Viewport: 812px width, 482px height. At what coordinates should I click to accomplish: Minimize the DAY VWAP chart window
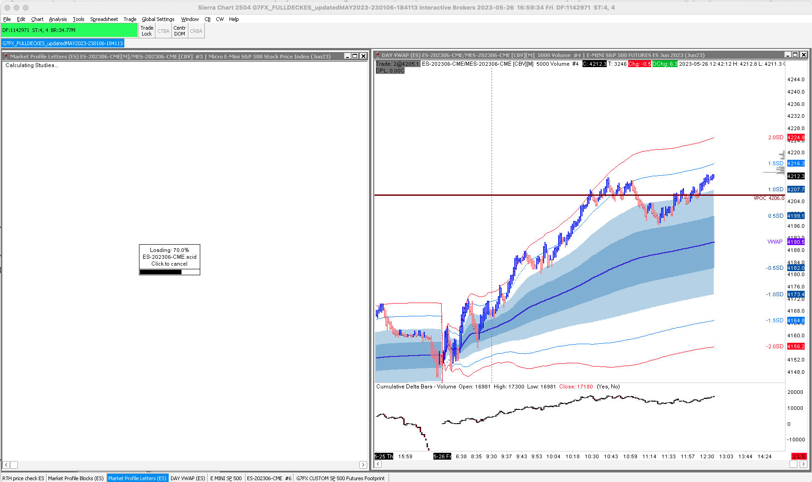point(788,55)
